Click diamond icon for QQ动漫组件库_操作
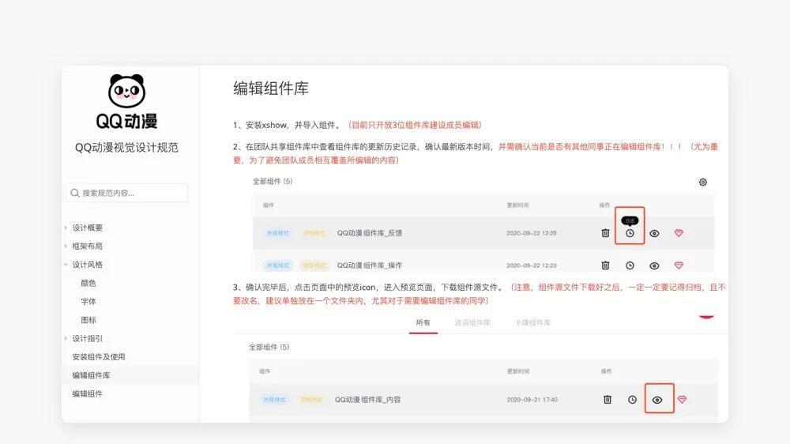This screenshot has width=790, height=444. [679, 265]
